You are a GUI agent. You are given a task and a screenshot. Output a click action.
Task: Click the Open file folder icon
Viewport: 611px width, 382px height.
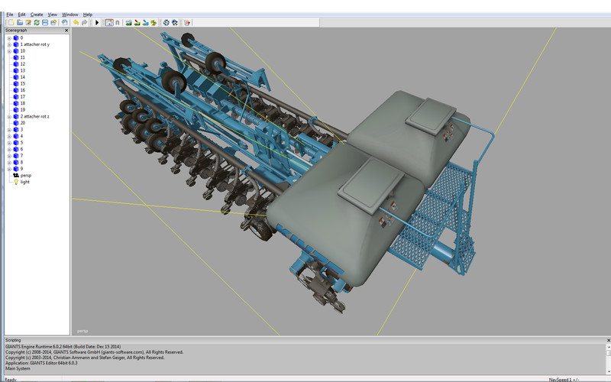[x=18, y=23]
